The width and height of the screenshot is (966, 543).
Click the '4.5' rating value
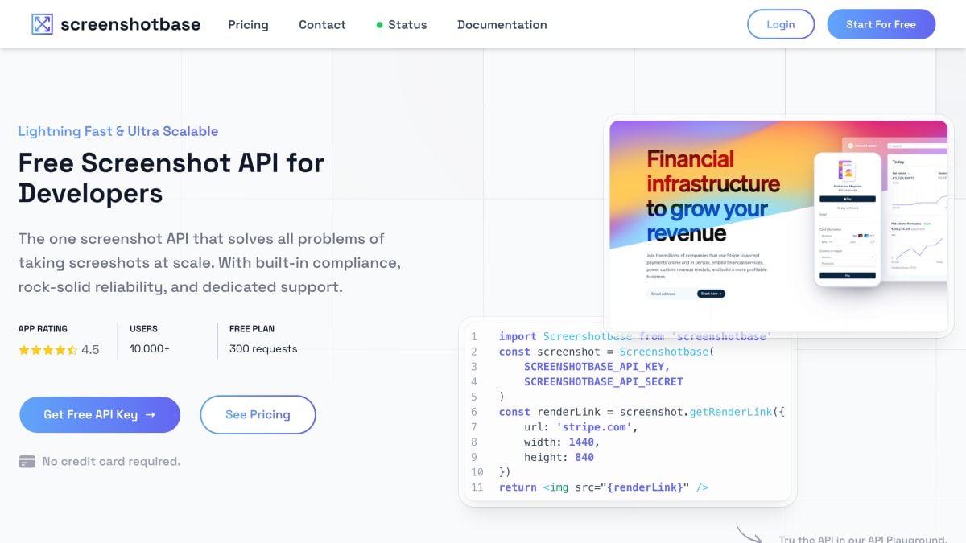90,350
